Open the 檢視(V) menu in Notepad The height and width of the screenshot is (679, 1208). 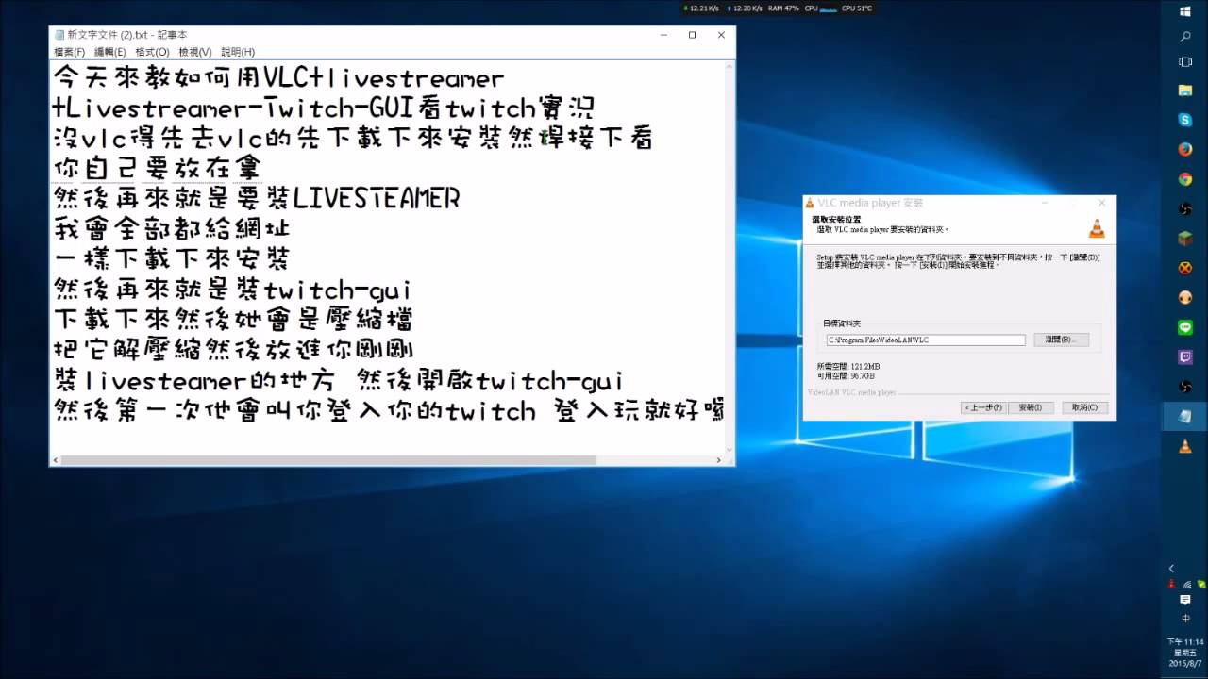click(195, 52)
